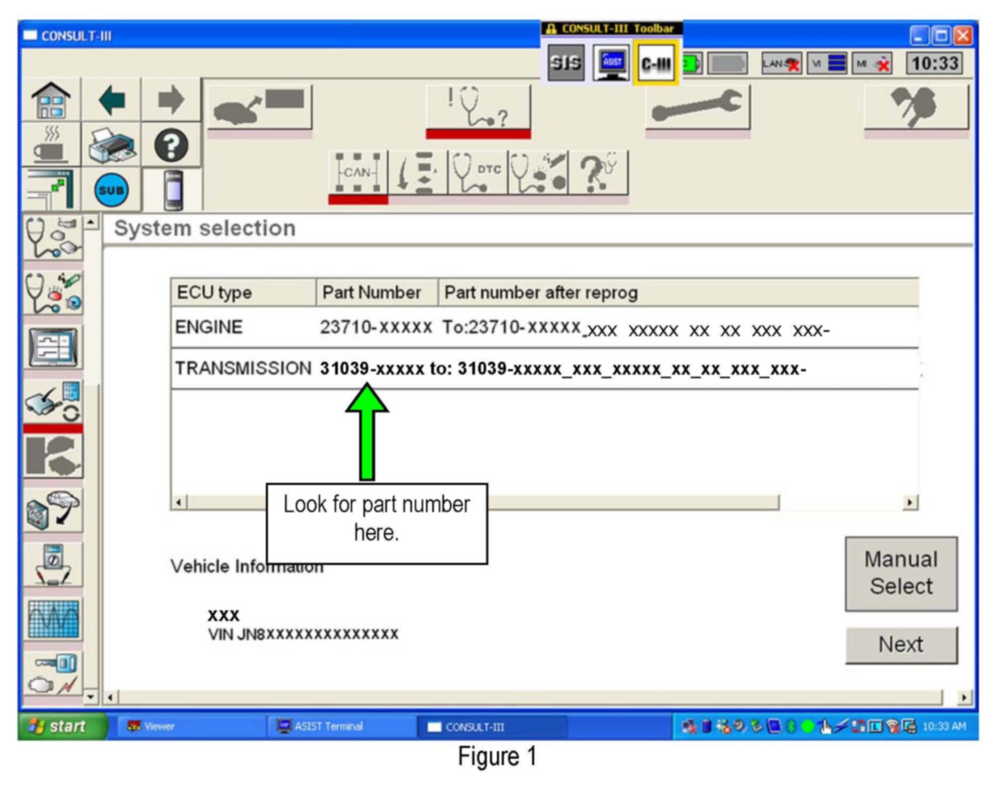
Task: Click the SIS toolbar button
Action: (565, 63)
